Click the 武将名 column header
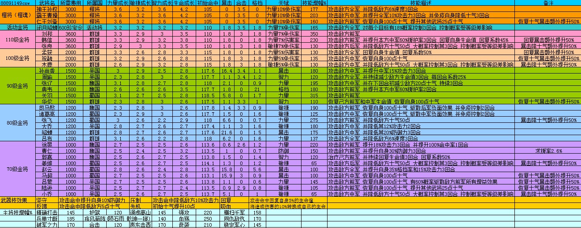The height and width of the screenshot is (228, 581). click(x=46, y=3)
